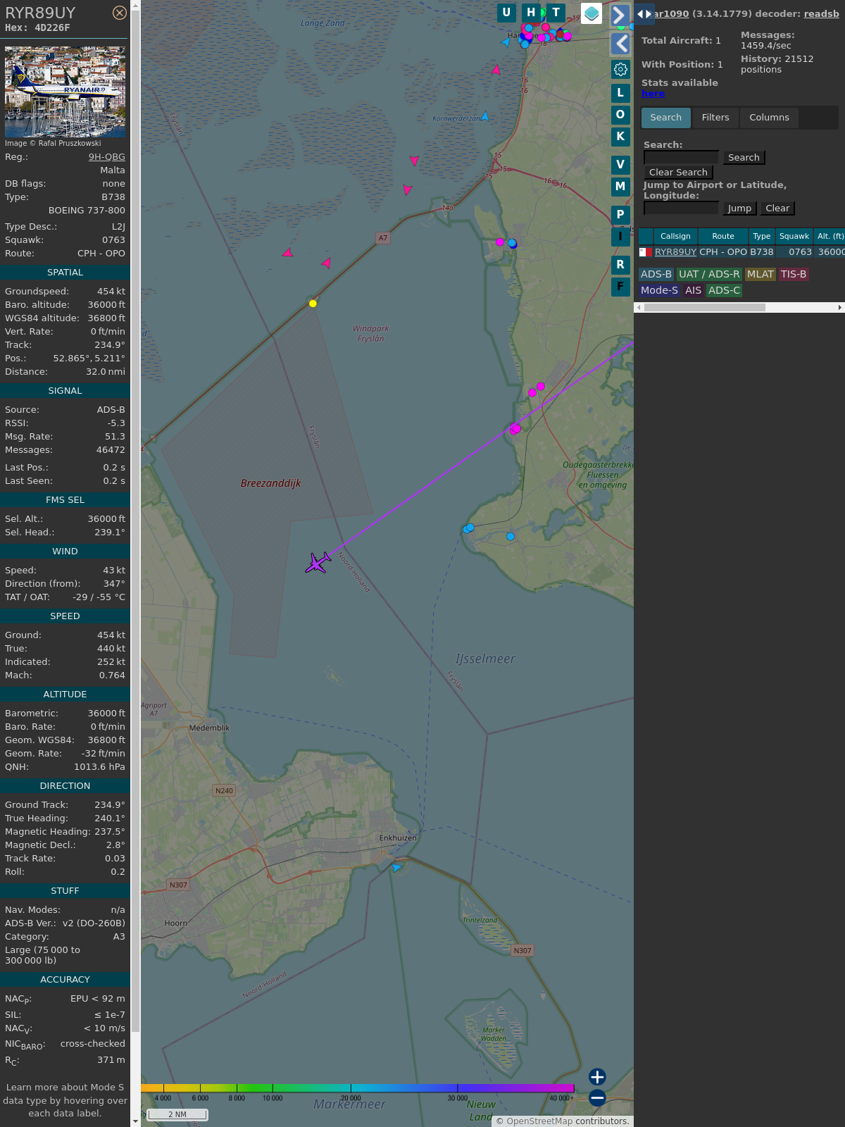
Task: Click the Mode-S legend swatch
Action: tap(659, 290)
